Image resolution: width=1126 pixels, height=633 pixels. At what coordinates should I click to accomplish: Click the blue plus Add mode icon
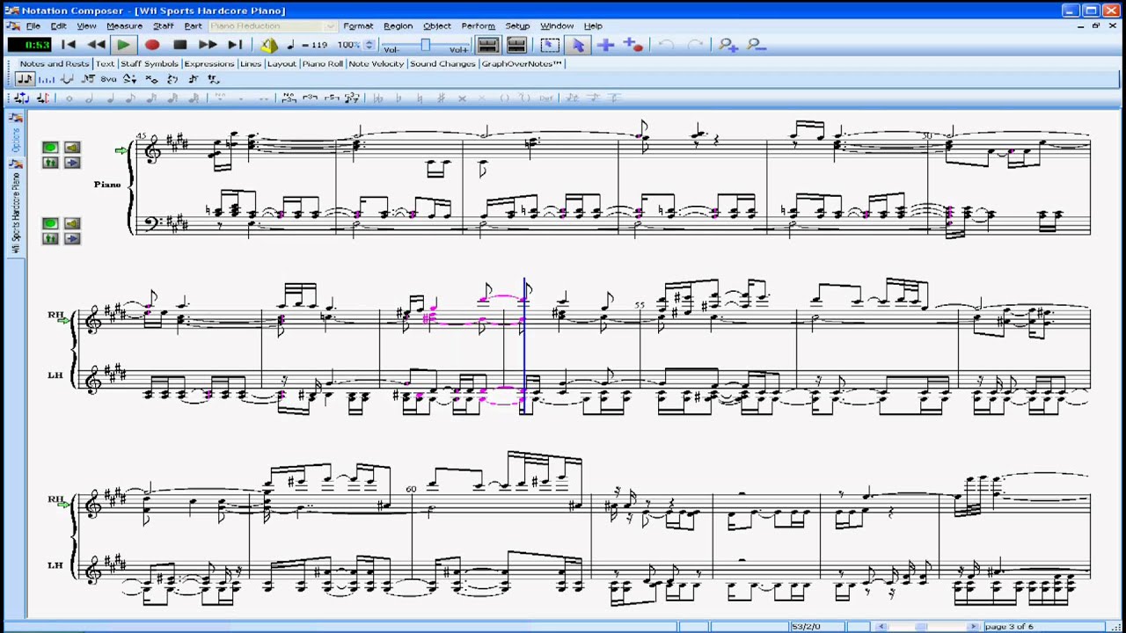[605, 45]
